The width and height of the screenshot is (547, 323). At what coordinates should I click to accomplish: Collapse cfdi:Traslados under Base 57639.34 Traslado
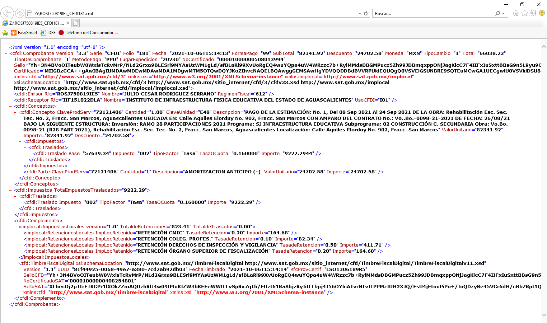point(25,148)
